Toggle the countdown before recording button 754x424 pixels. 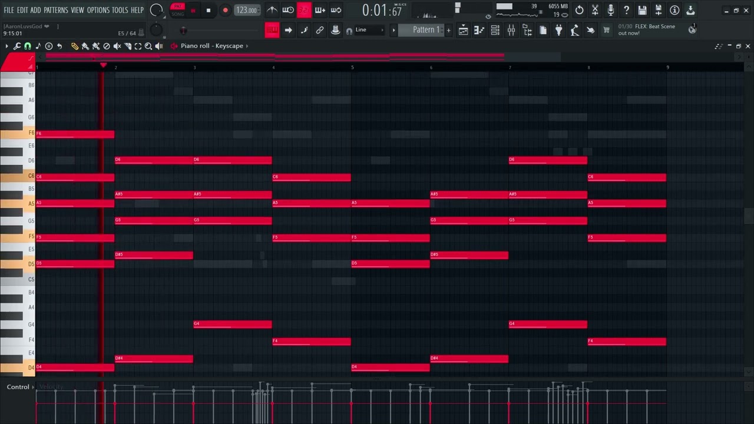point(304,10)
